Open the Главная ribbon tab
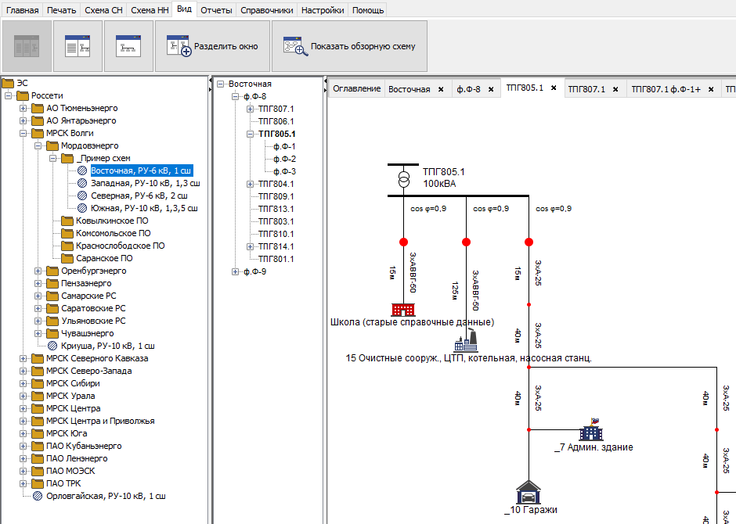The image size is (736, 524). [22, 10]
